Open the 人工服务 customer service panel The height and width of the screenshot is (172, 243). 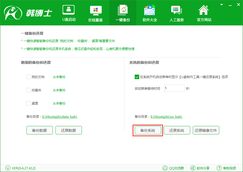coord(176,13)
